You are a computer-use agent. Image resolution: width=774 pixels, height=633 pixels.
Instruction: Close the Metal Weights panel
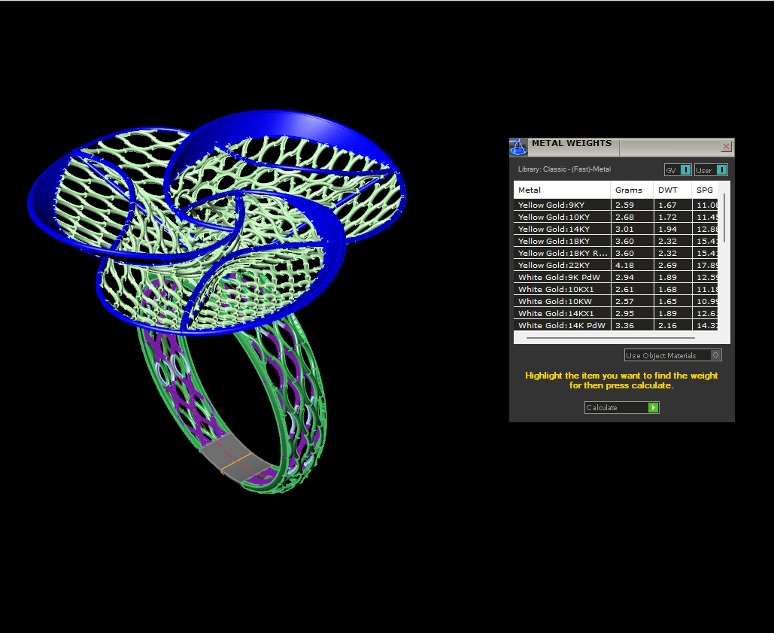(726, 147)
